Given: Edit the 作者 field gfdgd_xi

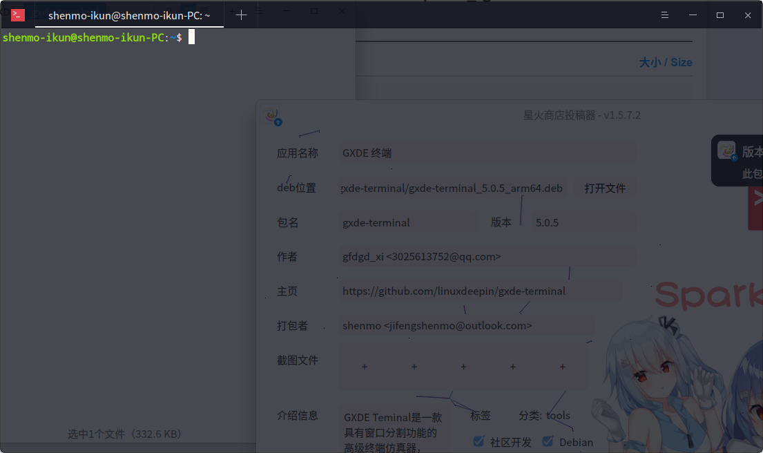Looking at the screenshot, I should pyautogui.click(x=487, y=256).
